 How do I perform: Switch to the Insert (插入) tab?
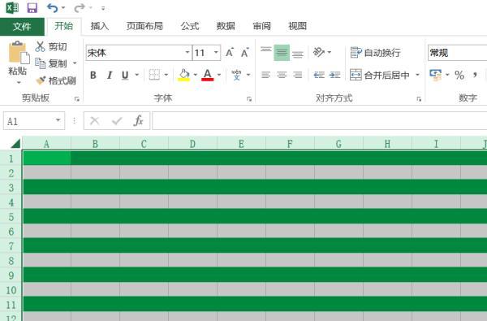(100, 26)
